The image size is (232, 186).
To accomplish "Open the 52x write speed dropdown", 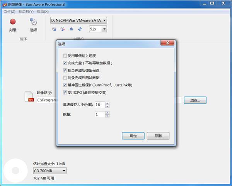I will point(98,29).
